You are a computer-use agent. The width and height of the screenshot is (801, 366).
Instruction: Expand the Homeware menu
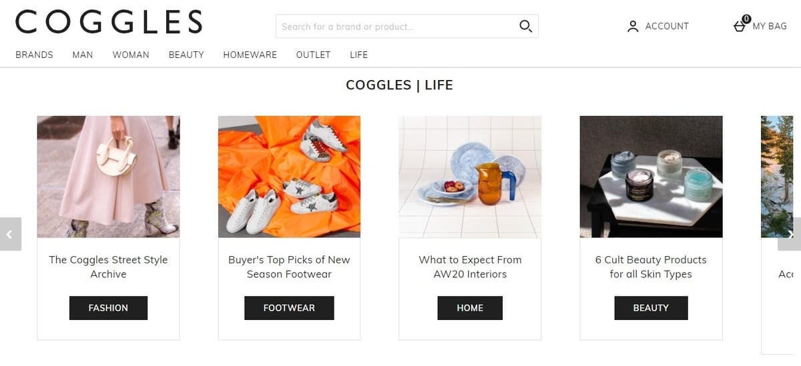click(250, 55)
